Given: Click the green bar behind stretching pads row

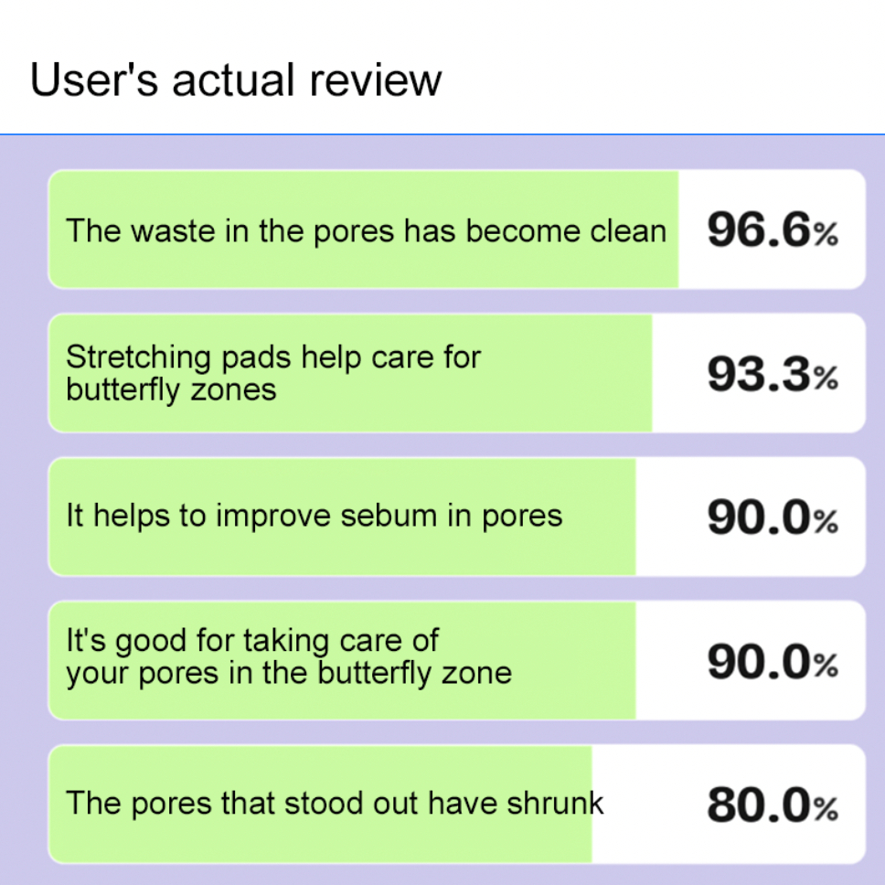Looking at the screenshot, I should [350, 373].
